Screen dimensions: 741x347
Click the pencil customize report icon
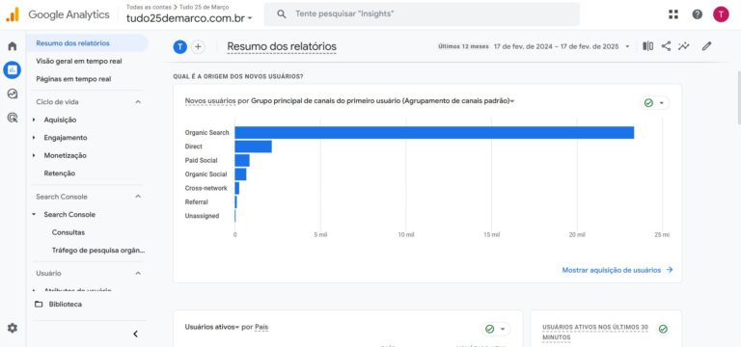pos(706,46)
